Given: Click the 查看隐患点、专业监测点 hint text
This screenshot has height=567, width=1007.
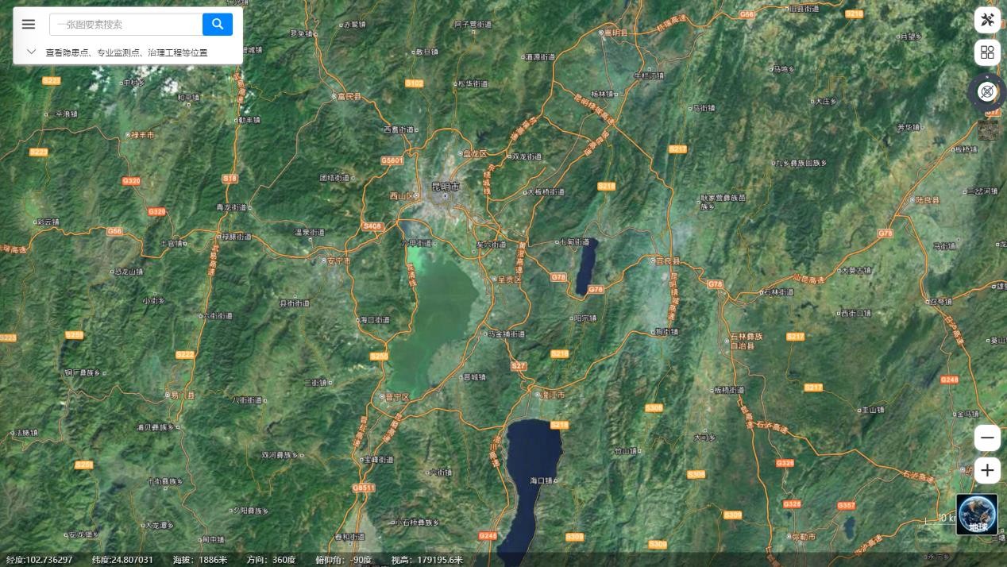Looking at the screenshot, I should coord(126,52).
